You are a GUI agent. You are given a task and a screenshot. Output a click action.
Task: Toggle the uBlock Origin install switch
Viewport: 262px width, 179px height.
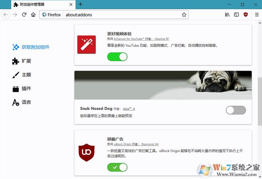117,167
